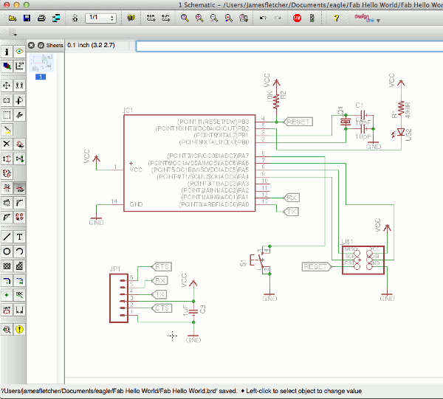Select the Junction tool
Viewport: 443px width, 399px height.
pyautogui.click(x=7, y=295)
